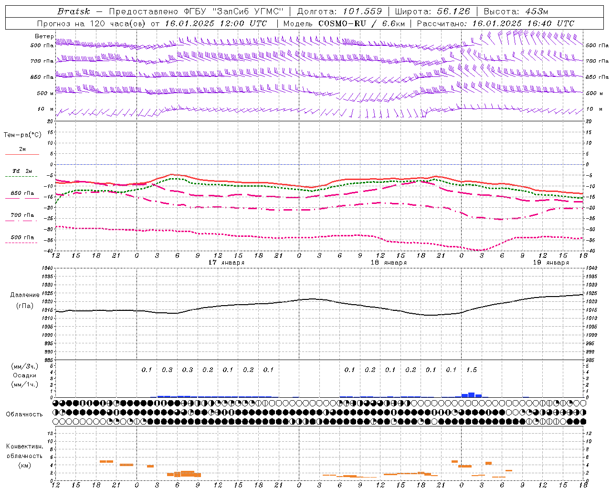Click the elevation text "Высота: 453м"
611x489 pixels.
516,11
